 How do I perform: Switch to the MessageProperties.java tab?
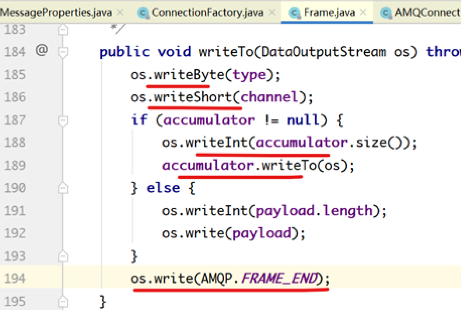[56, 12]
